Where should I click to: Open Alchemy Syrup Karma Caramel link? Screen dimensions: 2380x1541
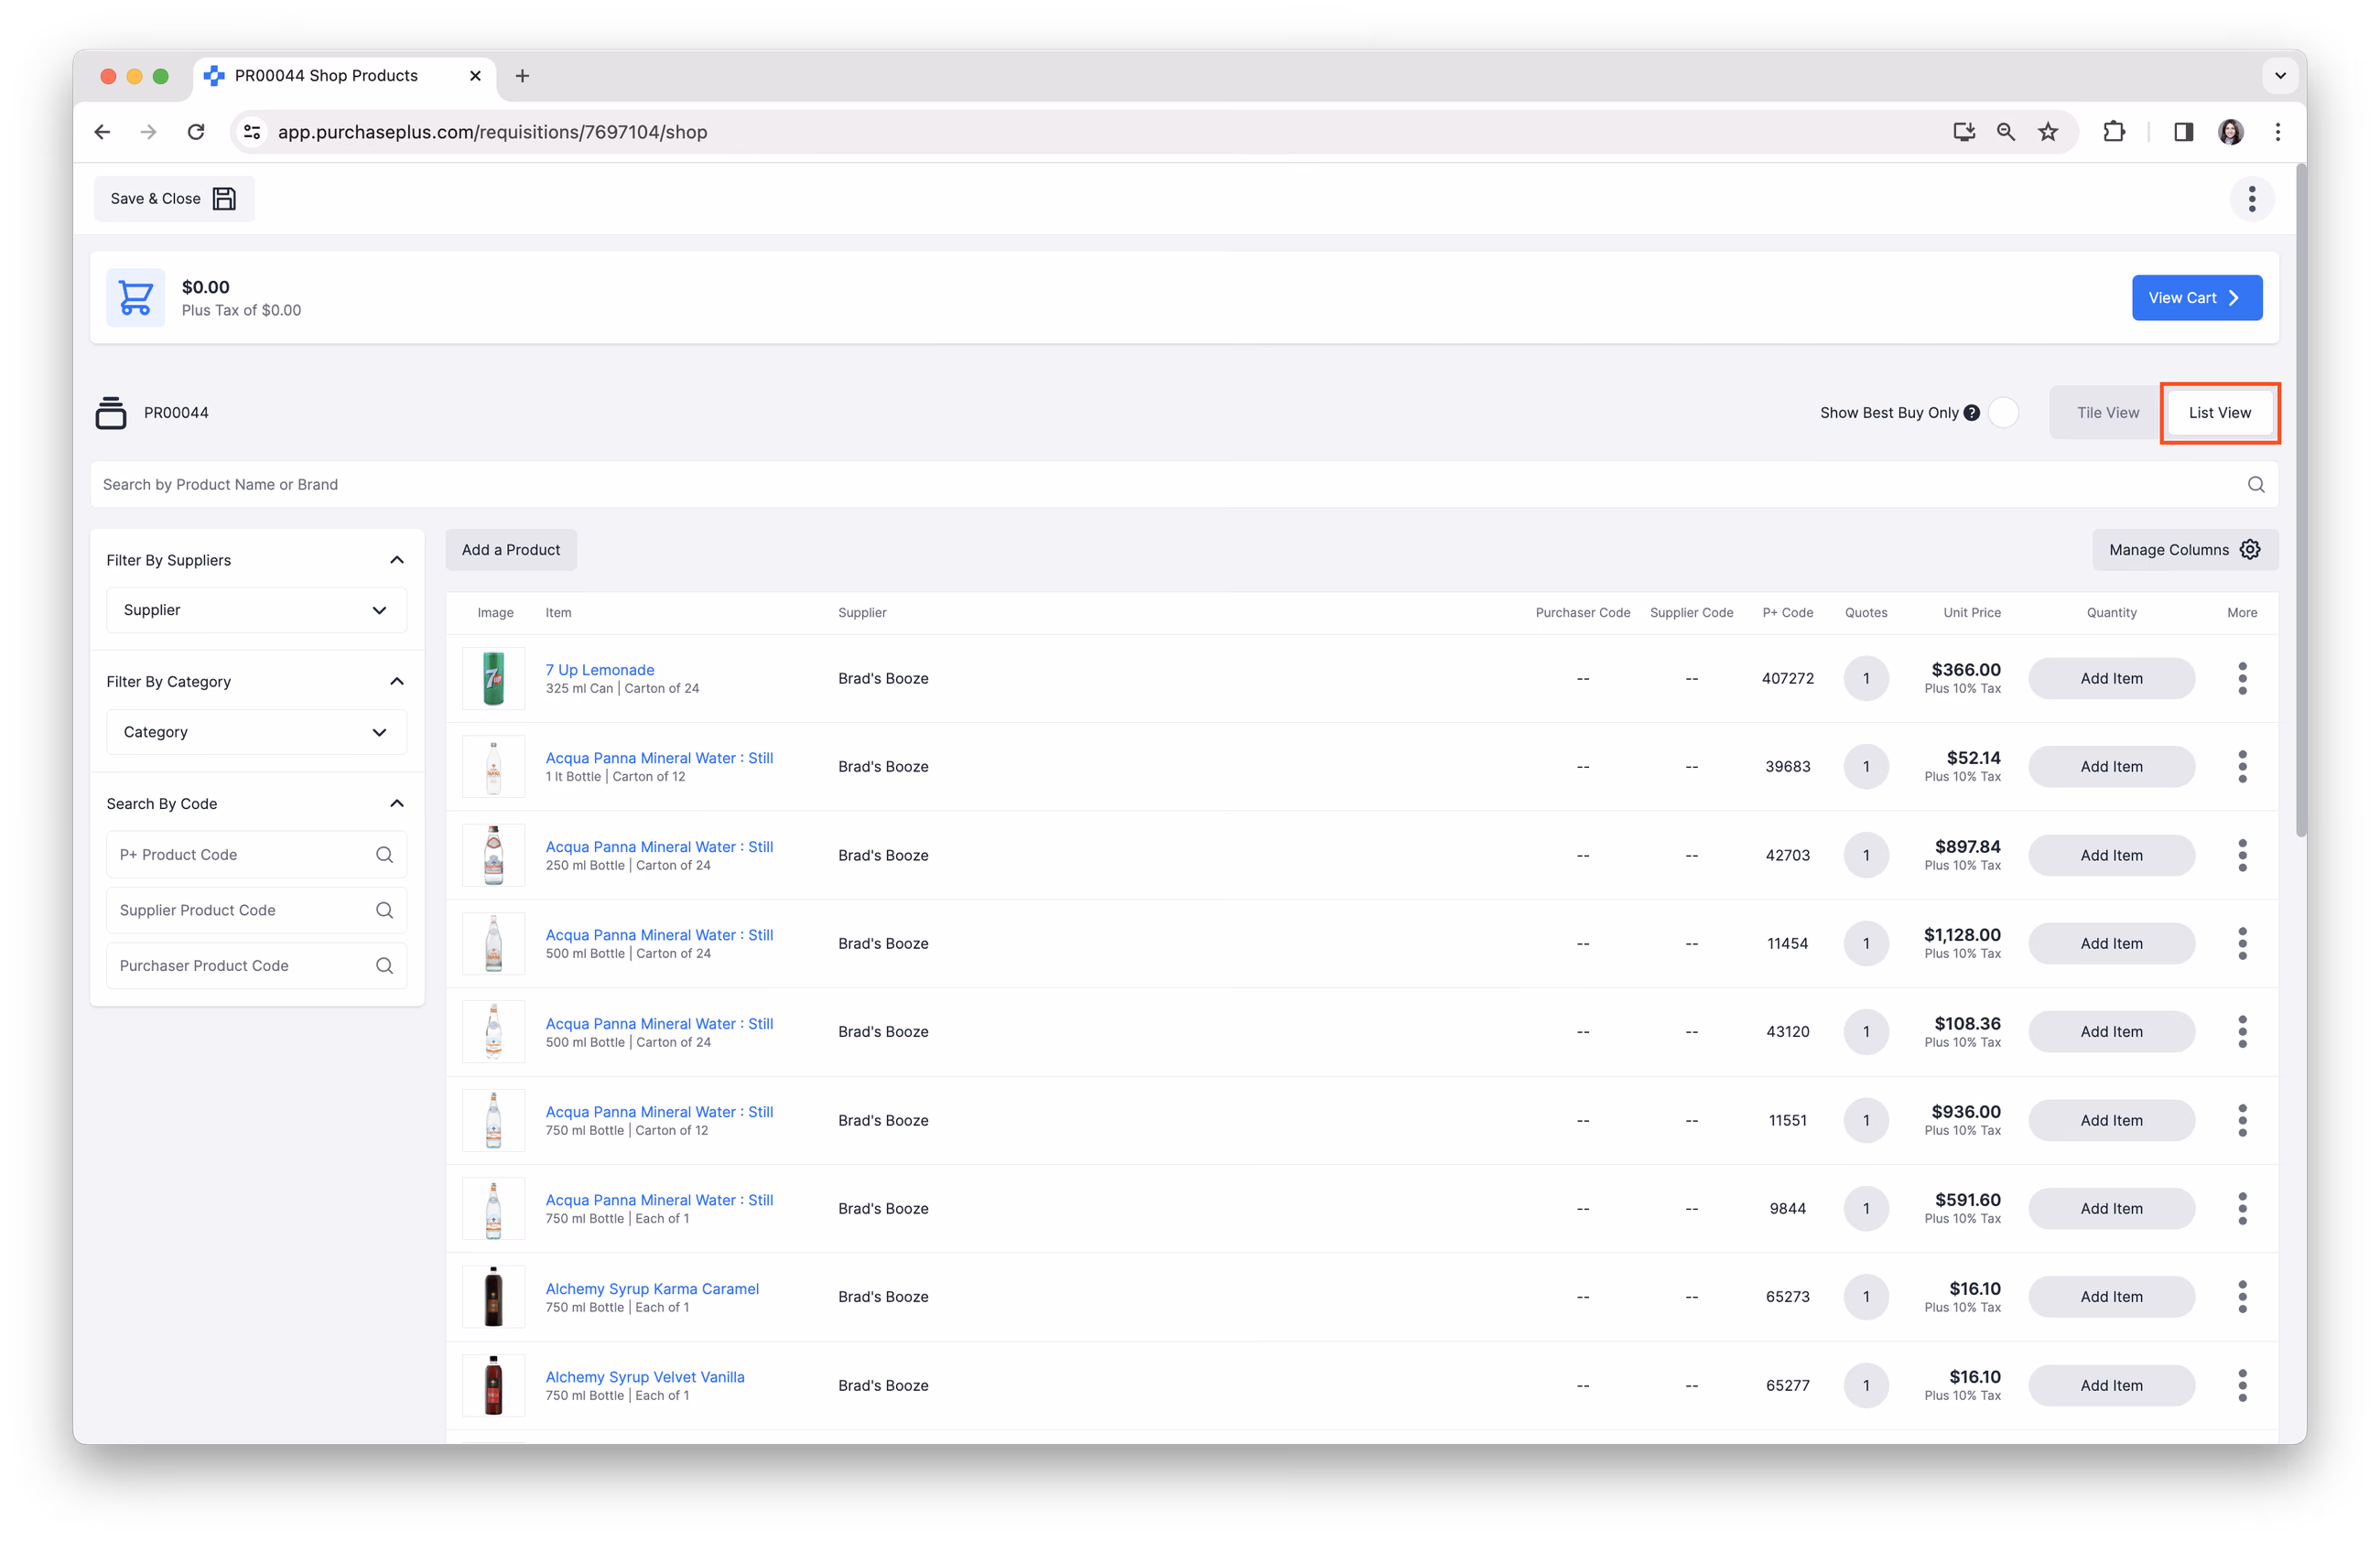[x=652, y=1288]
